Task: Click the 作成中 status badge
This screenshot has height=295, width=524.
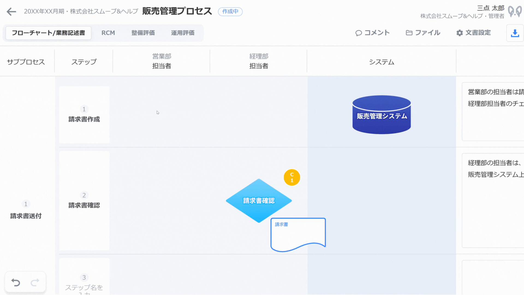Action: click(230, 11)
